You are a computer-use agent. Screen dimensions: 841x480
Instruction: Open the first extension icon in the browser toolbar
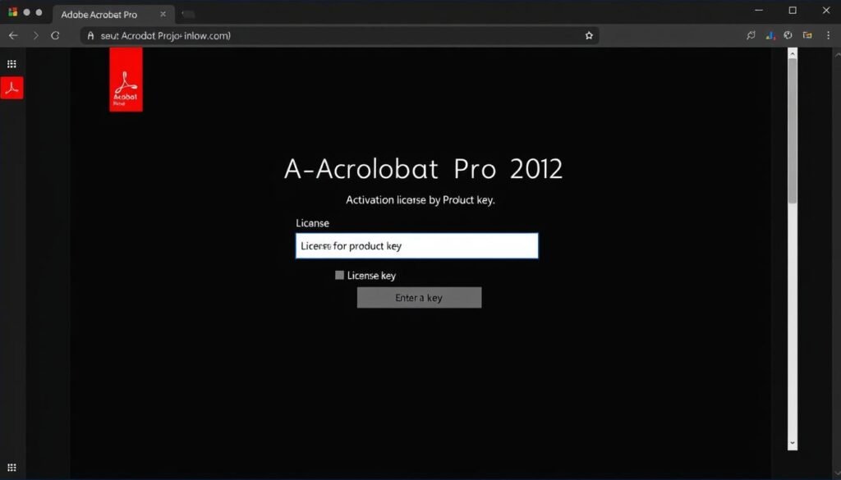tap(751, 35)
